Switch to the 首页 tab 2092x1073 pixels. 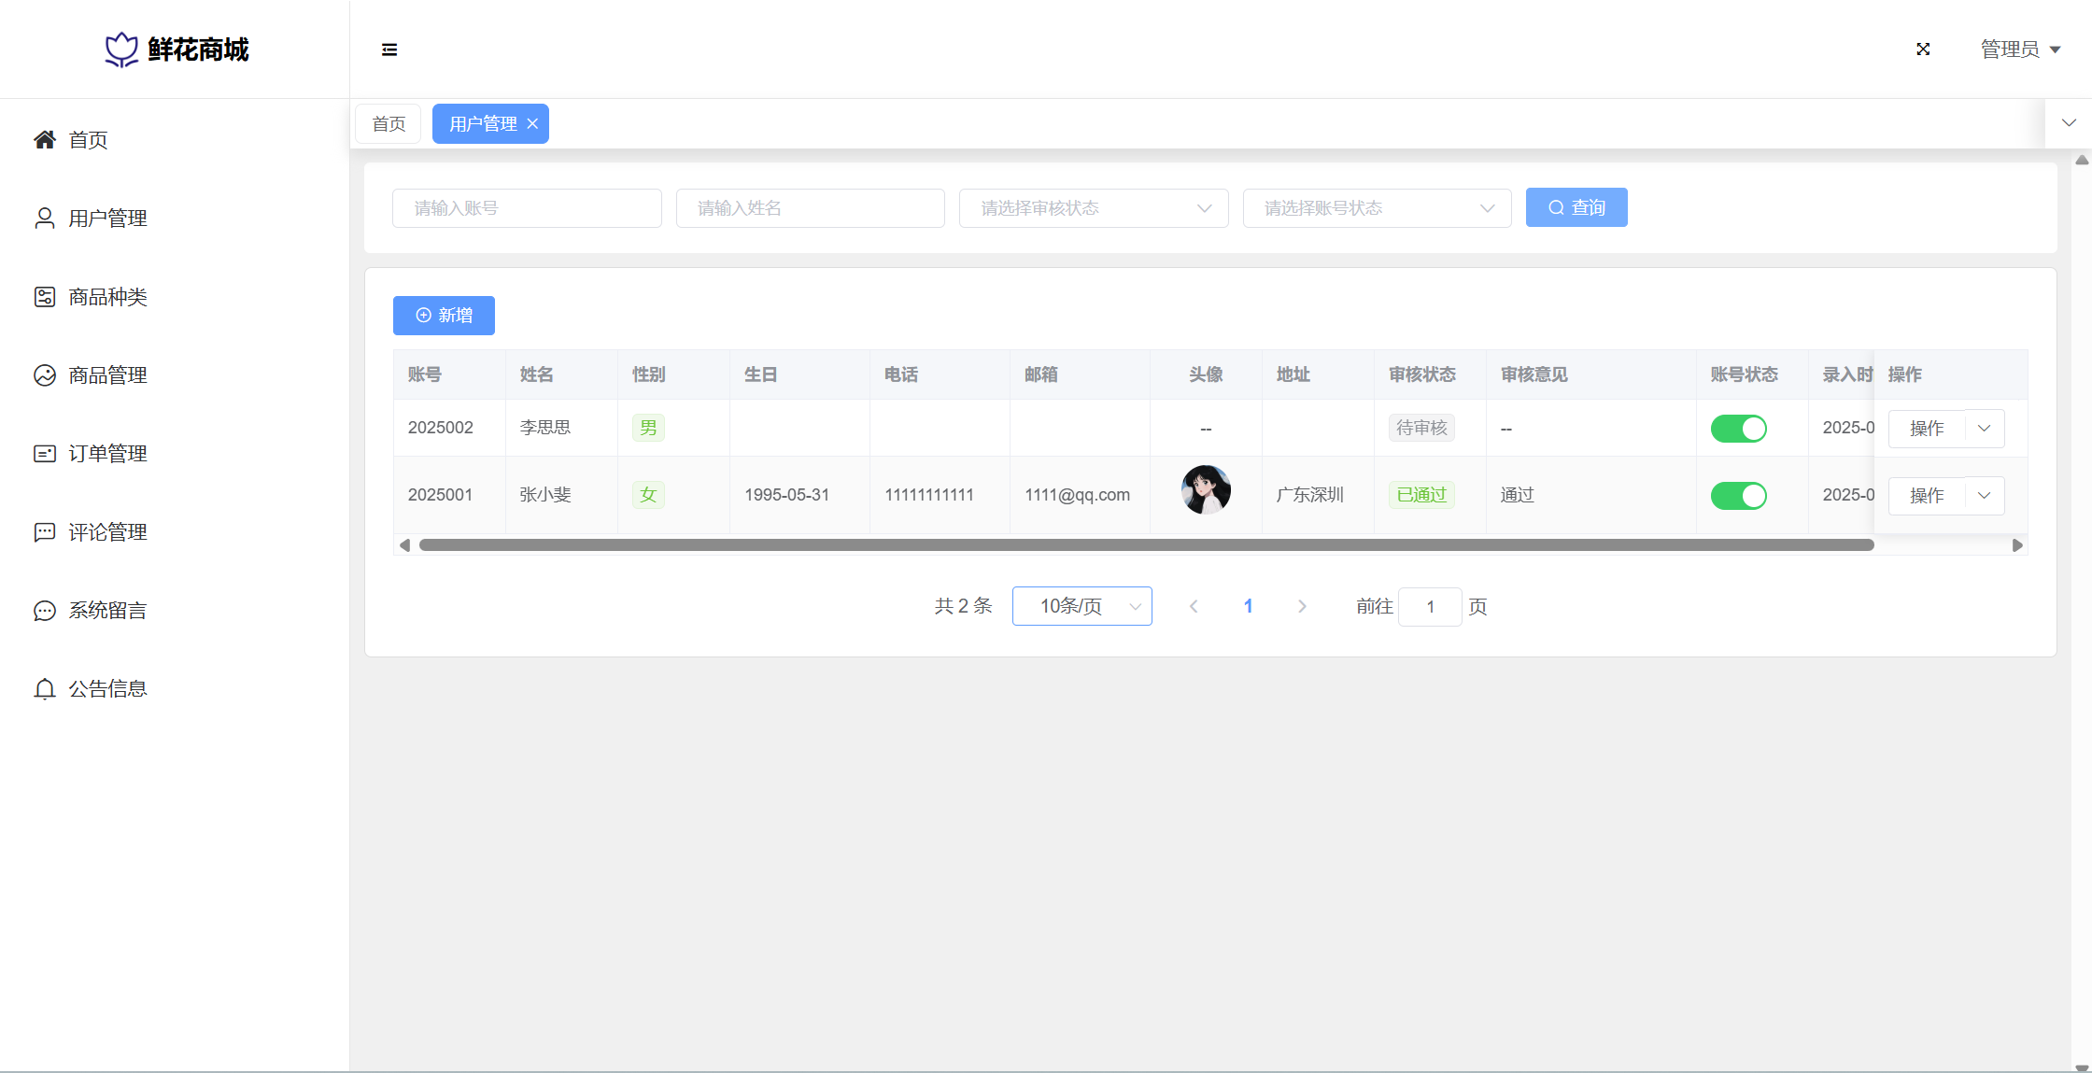click(389, 124)
